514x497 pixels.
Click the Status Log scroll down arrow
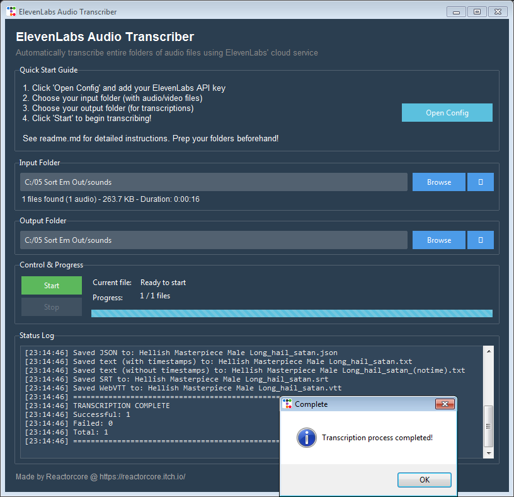(x=488, y=453)
